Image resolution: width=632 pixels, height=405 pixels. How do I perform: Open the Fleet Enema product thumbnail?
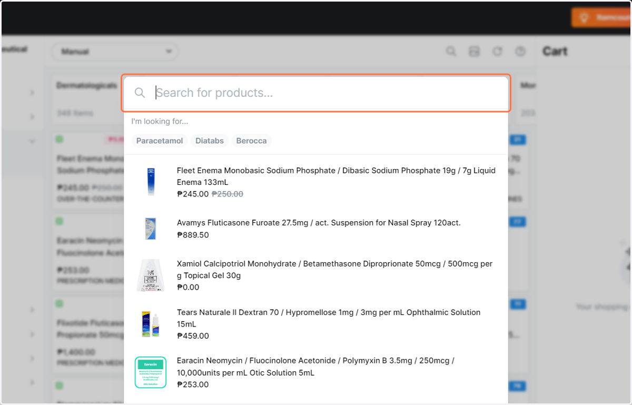pos(151,182)
